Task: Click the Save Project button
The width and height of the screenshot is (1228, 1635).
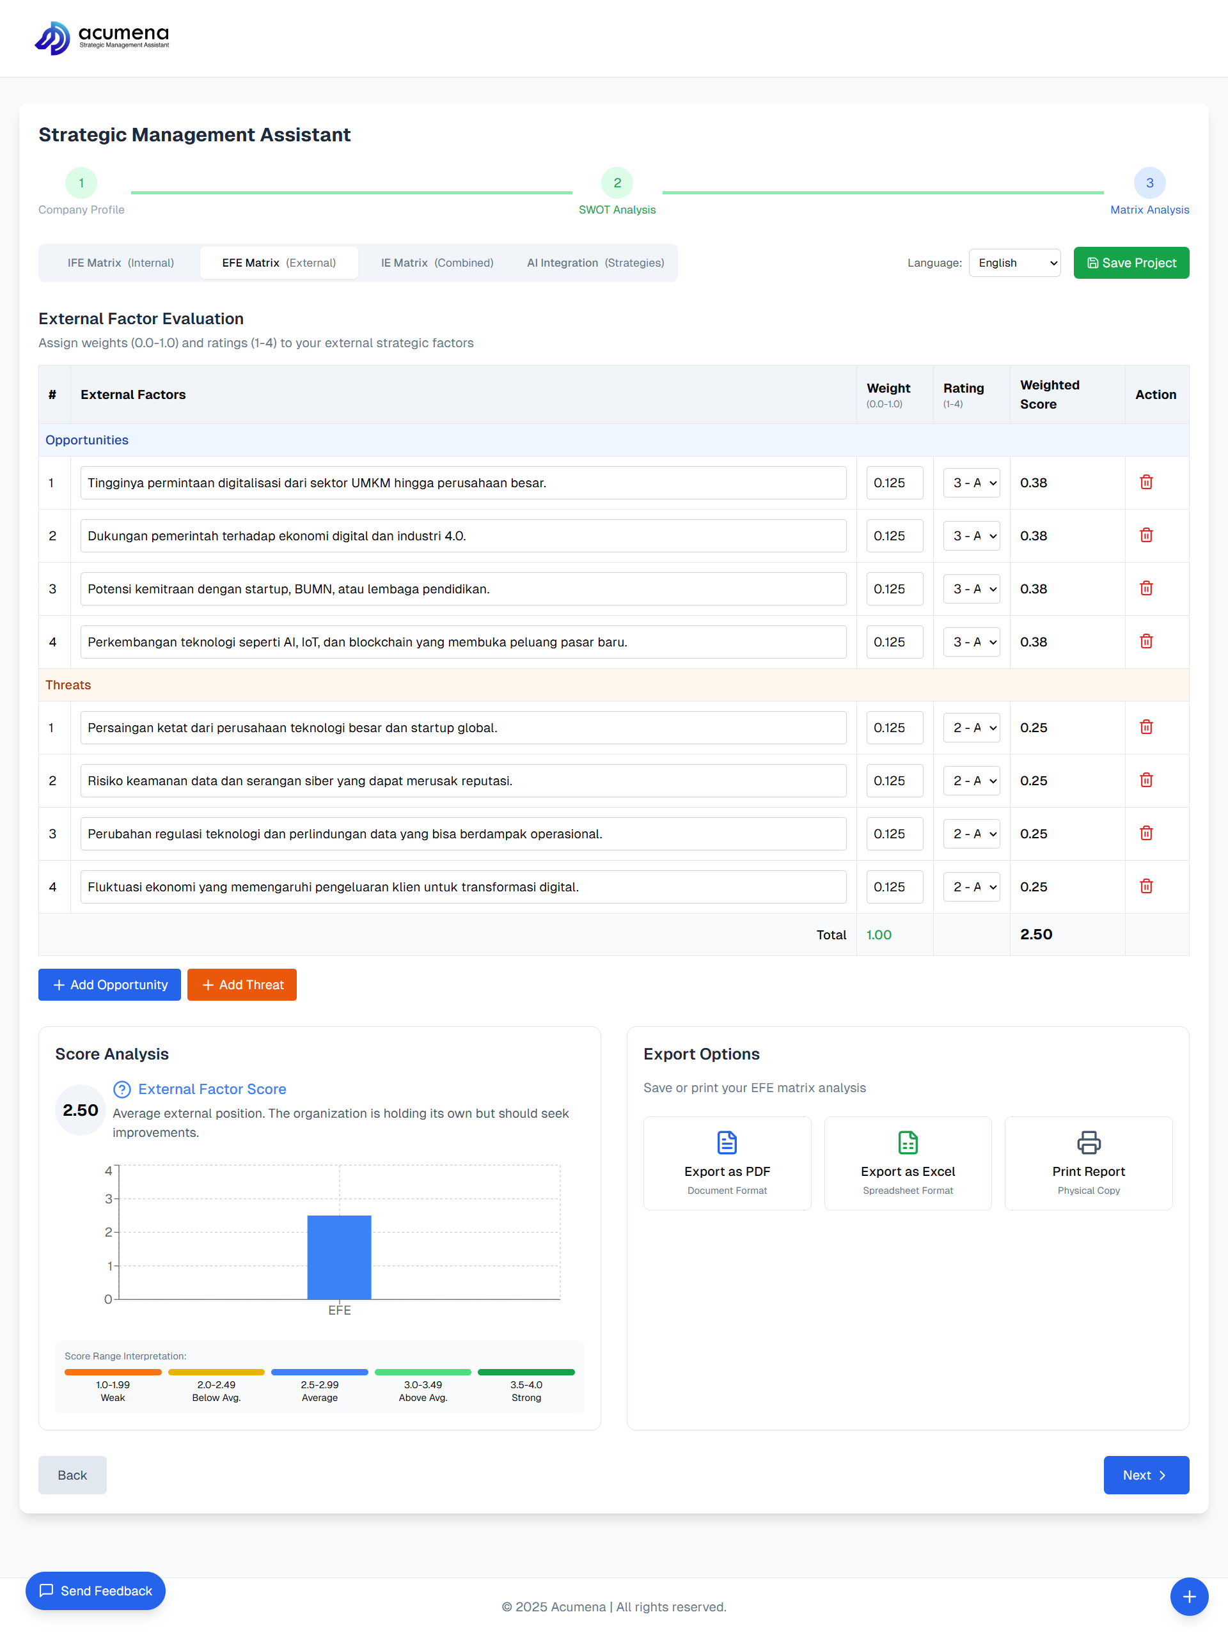Action: [1130, 262]
